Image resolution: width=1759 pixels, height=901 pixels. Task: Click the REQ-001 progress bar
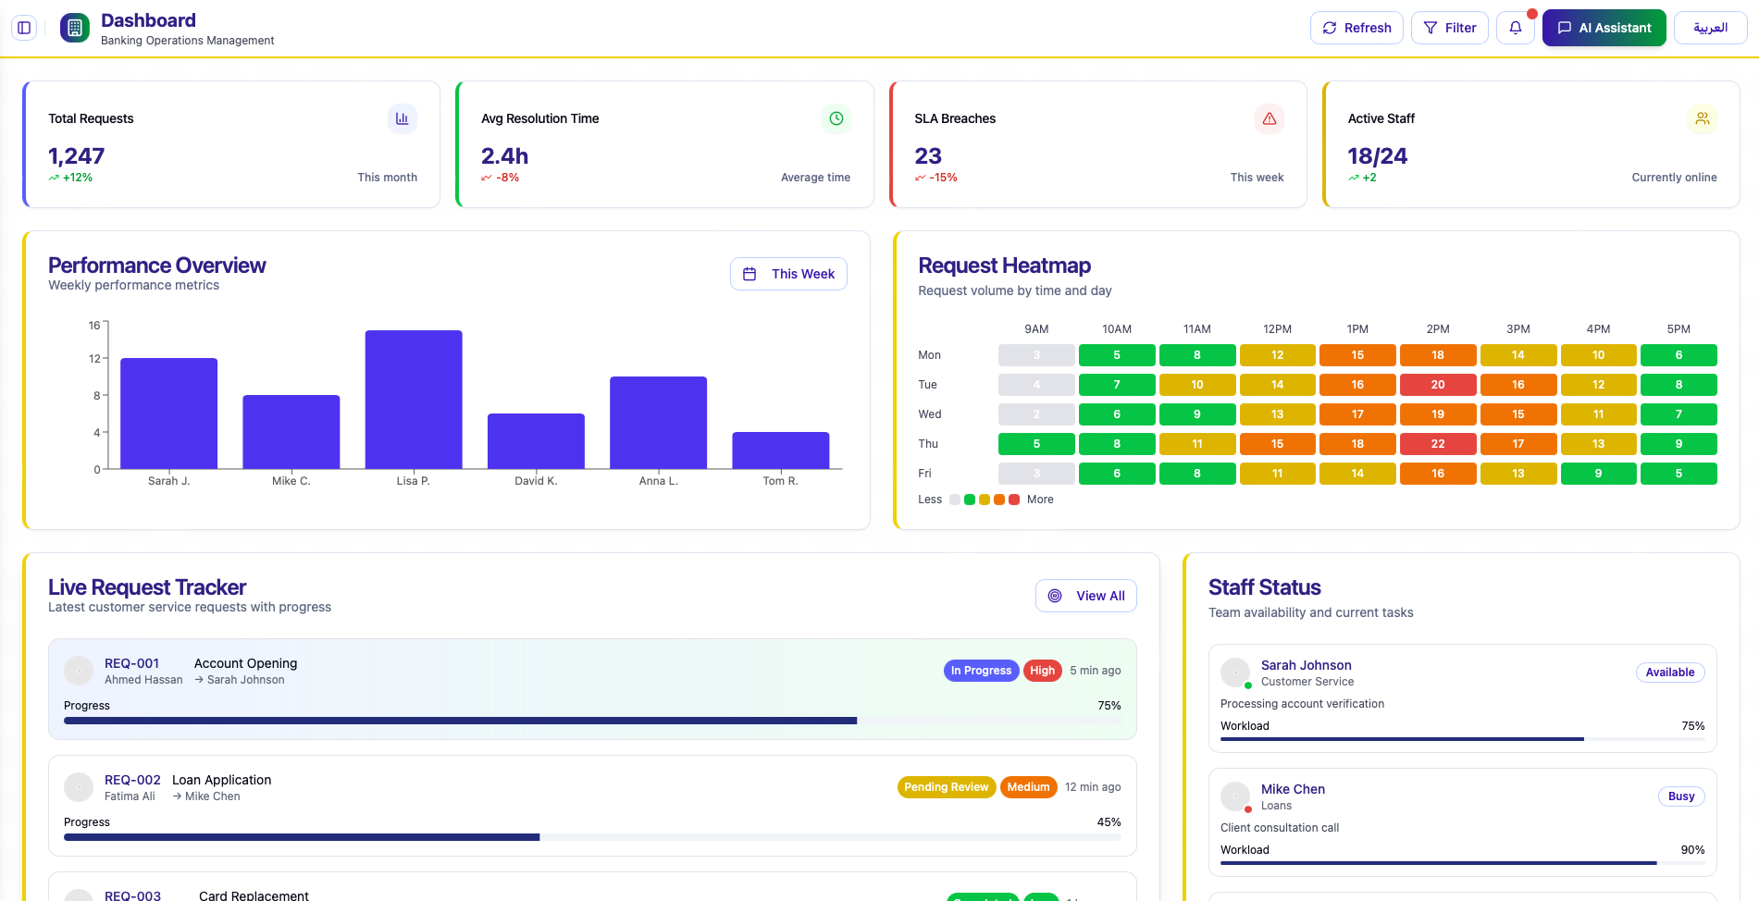pyautogui.click(x=592, y=721)
